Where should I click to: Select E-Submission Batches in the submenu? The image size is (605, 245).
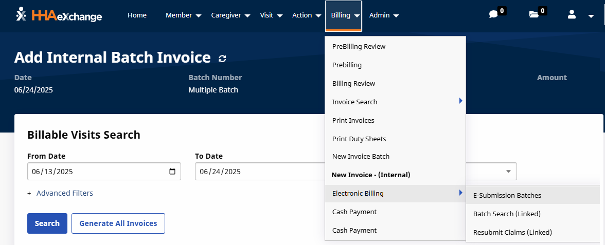[x=507, y=195]
